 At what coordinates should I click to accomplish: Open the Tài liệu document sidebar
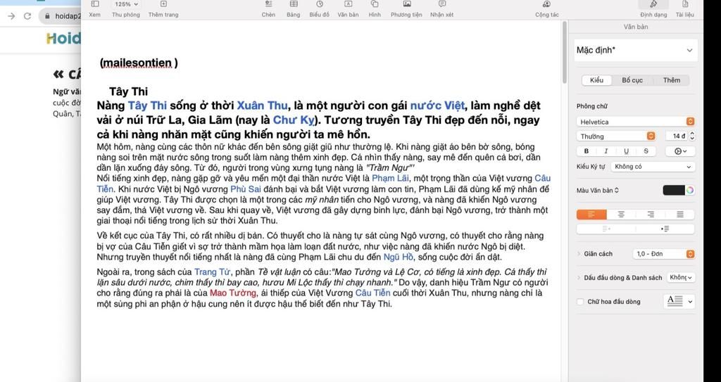coord(685,4)
